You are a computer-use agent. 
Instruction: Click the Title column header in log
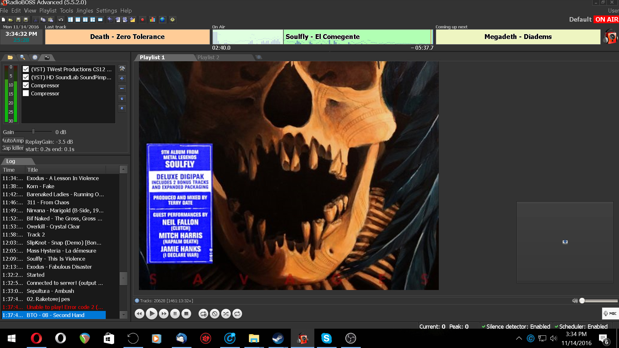pyautogui.click(x=65, y=170)
